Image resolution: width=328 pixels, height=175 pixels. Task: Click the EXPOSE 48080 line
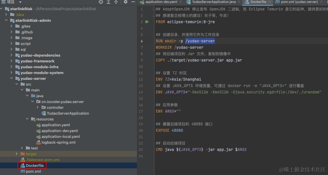[x=170, y=130]
